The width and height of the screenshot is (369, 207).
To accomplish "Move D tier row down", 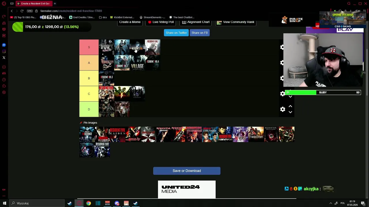I will tap(290, 112).
